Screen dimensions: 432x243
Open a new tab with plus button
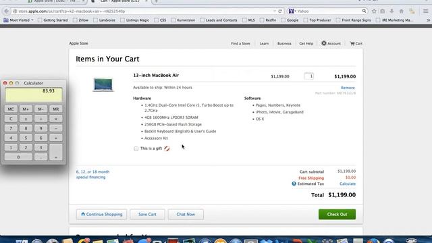click(156, 1)
